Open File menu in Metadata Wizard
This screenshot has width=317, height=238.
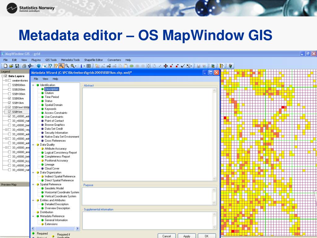[36, 79]
